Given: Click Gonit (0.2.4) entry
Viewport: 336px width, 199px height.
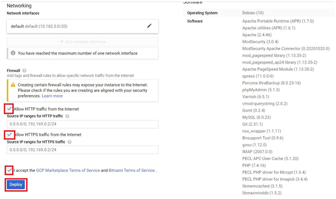Looking at the screenshot, I should (254, 110).
